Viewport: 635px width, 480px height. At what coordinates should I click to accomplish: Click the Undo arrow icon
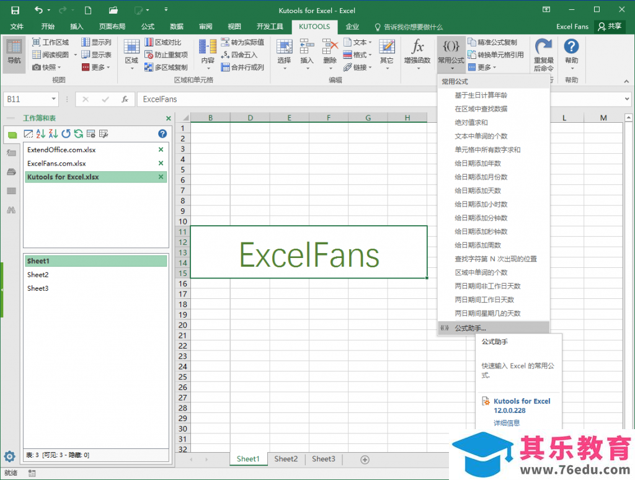coord(38,10)
